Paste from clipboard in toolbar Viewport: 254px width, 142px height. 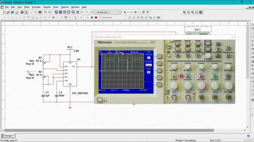[x=40, y=12]
